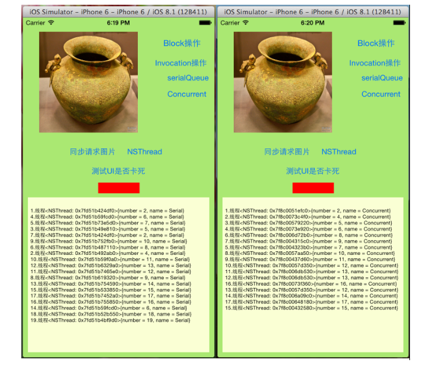This screenshot has height=369, width=423.
Task: Click the 6:20 PM clock in right simulator
Action: pos(312,23)
